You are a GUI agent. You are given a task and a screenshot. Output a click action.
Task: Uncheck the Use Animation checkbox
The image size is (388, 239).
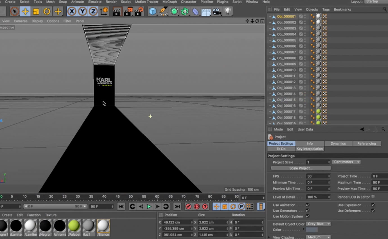pos(307,205)
